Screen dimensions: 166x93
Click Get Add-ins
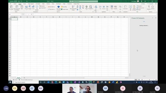click(x=52, y=7)
